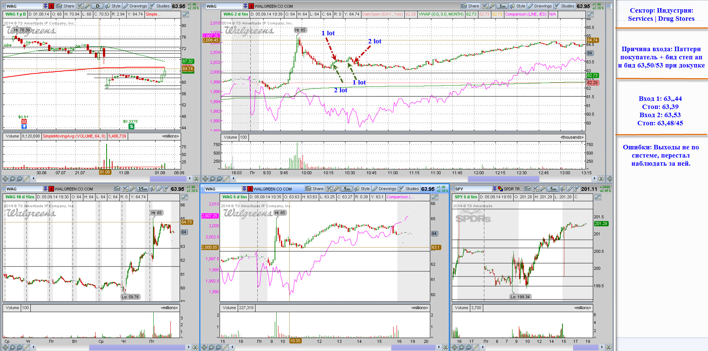Activate crosshair pan tool under SPY chart
This screenshot has height=351, width=708.
tap(455, 347)
